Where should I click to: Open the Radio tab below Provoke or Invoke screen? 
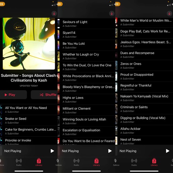click(x=19, y=162)
